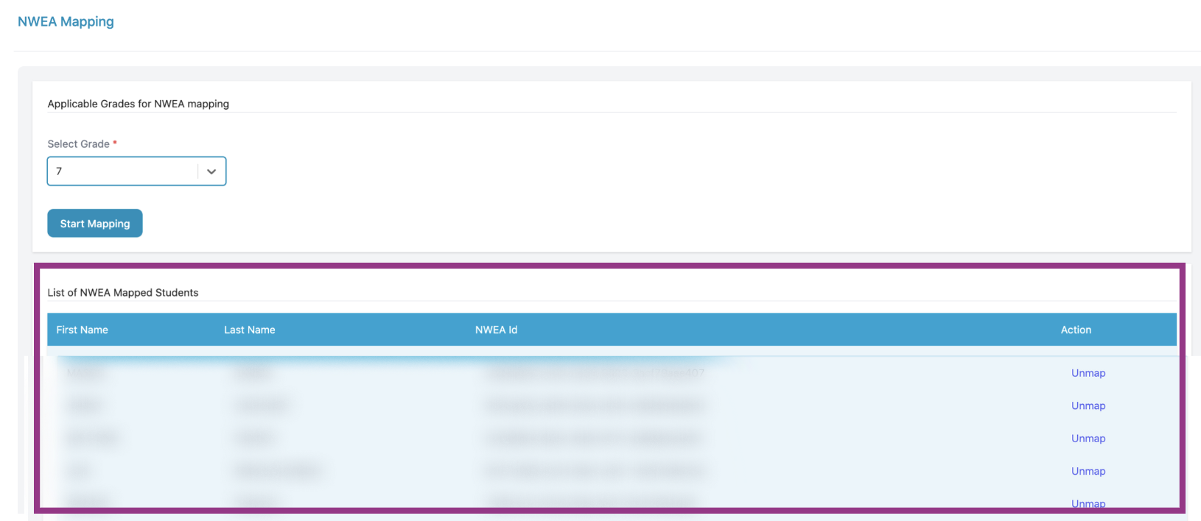Unmap the second student row
This screenshot has width=1201, height=521.
(x=1088, y=405)
